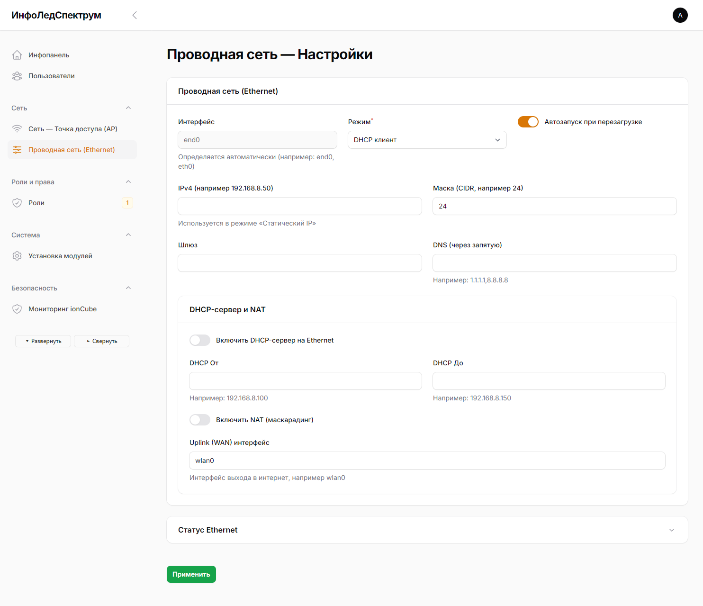
Task: Open the Режим dropdown showing DHCP клиент
Action: click(427, 140)
